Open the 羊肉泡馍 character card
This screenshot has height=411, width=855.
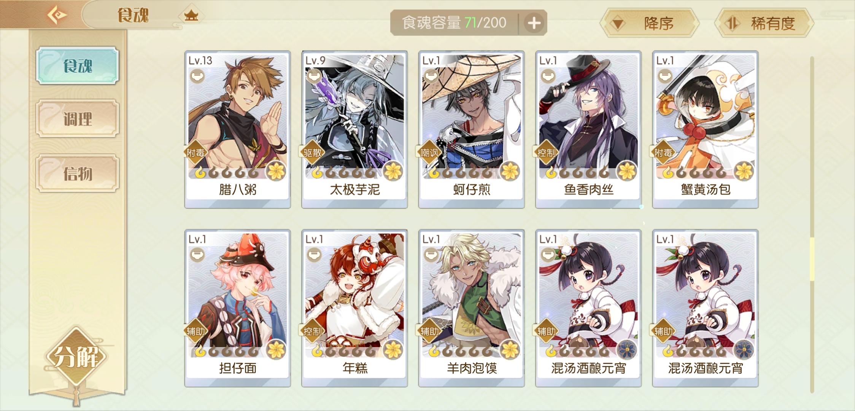pyautogui.click(x=472, y=308)
